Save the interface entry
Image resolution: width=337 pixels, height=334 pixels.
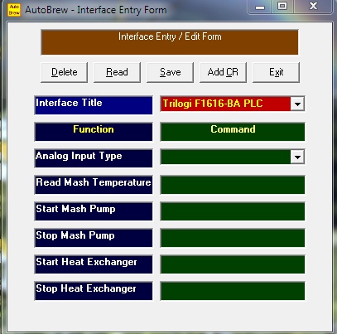pyautogui.click(x=171, y=72)
